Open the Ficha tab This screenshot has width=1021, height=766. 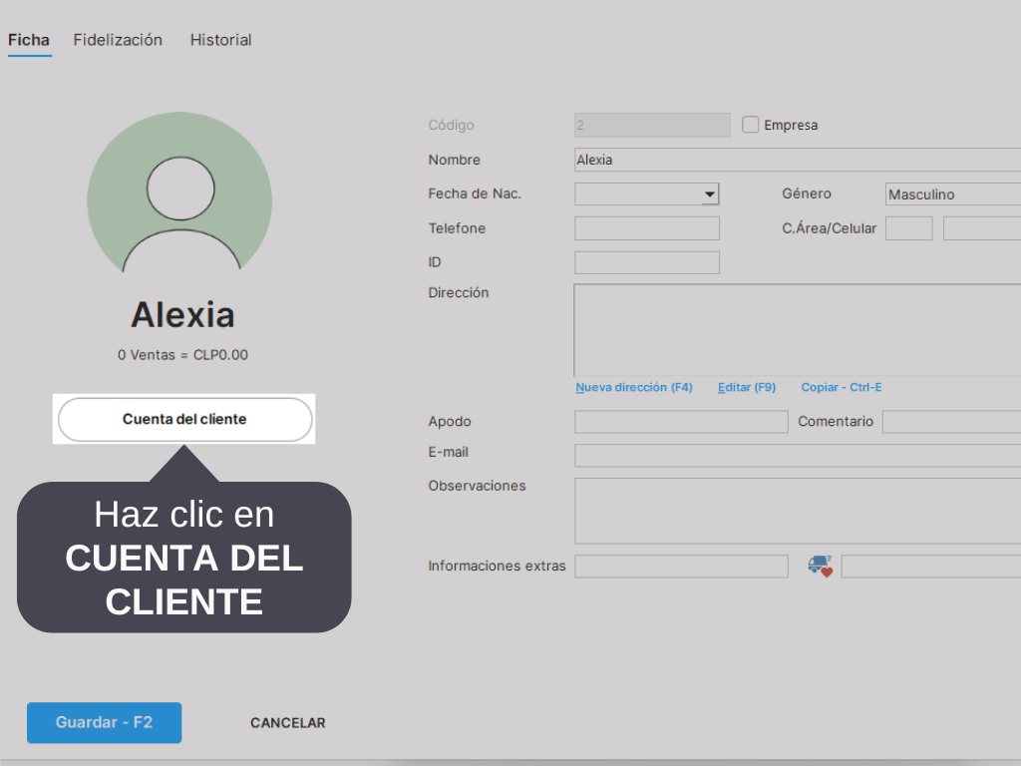click(29, 40)
